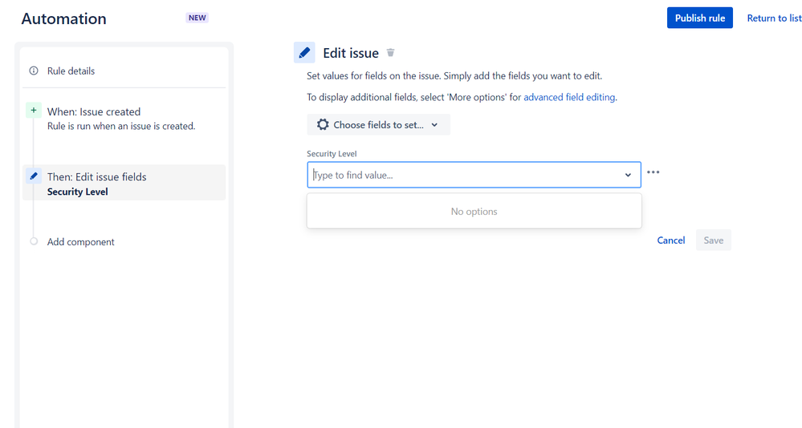Delete the Edit issue action via trash icon
The width and height of the screenshot is (802, 428).
tap(390, 53)
